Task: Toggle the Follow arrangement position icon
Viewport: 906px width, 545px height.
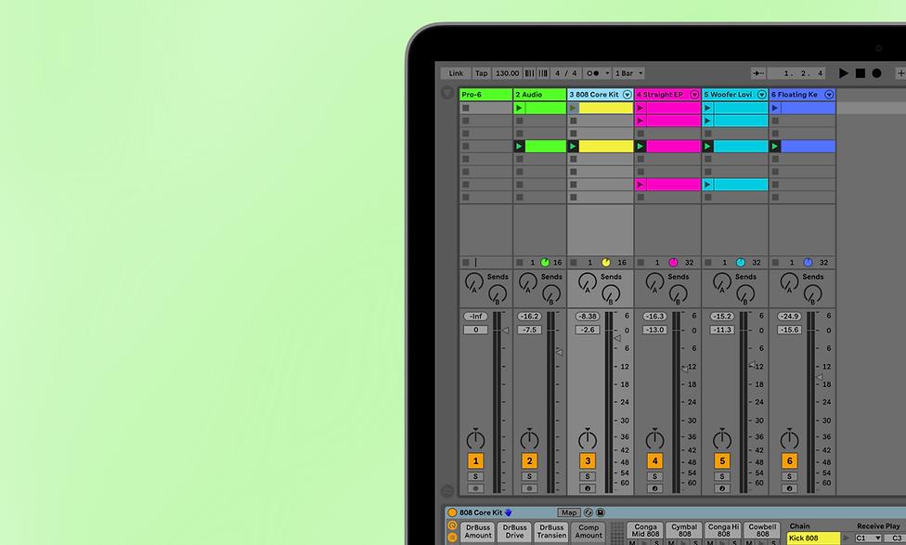Action: 758,73
